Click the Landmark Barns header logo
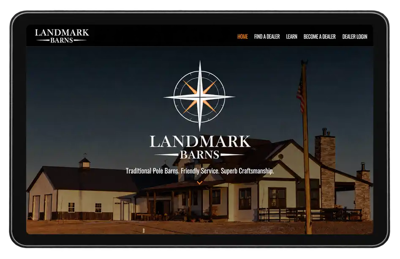 coord(62,36)
